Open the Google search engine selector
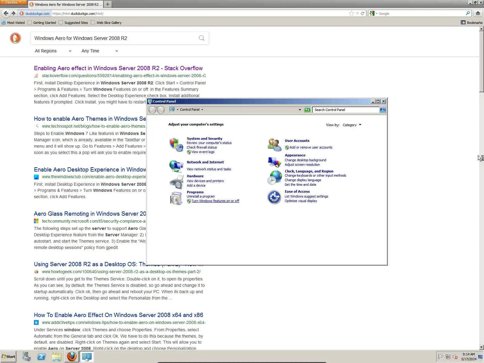484x363 pixels. [x=373, y=13]
